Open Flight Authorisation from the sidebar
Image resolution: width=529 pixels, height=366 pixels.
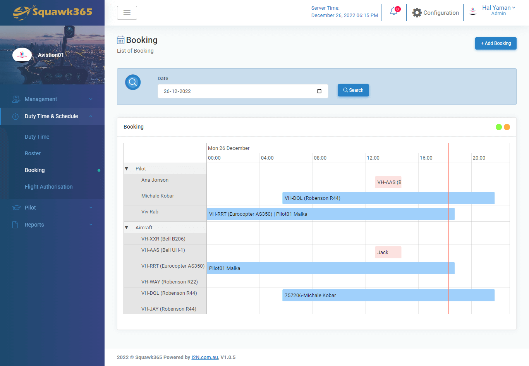[x=48, y=187]
